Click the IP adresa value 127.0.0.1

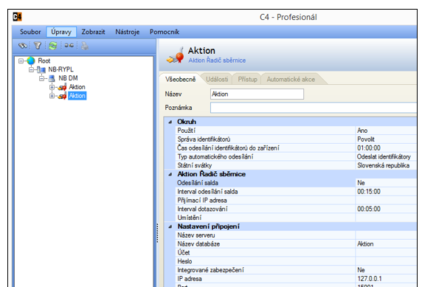(x=370, y=279)
